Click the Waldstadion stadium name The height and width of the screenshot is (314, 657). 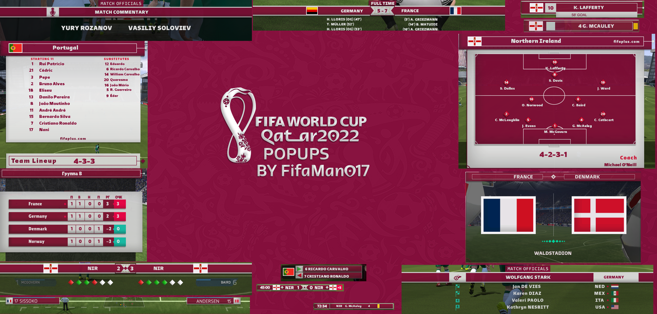pos(553,253)
